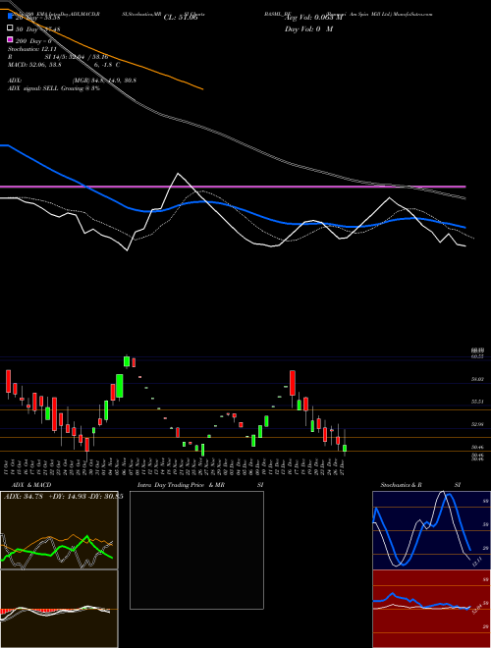Click the magenta 200 Day legend swatch

pyautogui.click(x=10, y=39)
